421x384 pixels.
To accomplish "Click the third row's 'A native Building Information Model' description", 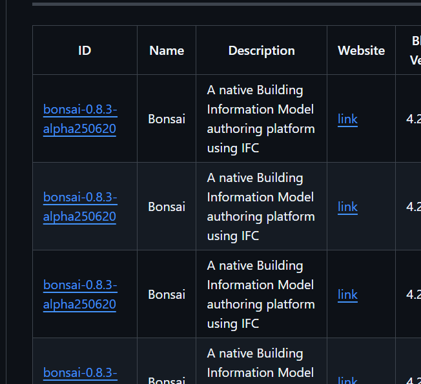I will [261, 294].
